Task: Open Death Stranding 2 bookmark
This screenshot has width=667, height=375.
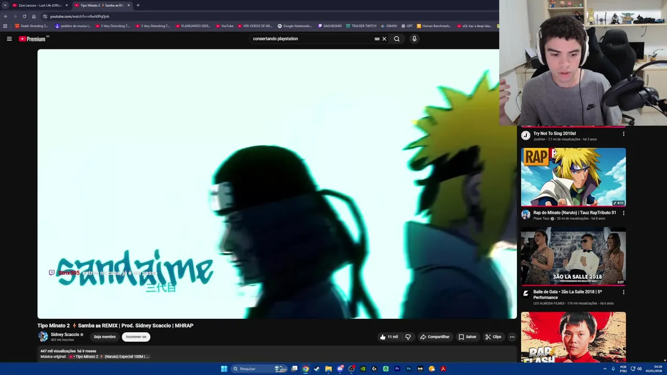Action: click(x=31, y=26)
